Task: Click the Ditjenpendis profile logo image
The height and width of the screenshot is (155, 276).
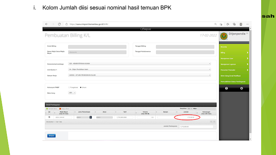Action: tap(224, 36)
